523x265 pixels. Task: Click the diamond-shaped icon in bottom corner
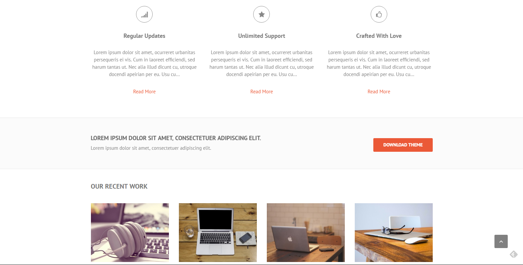[x=514, y=254]
